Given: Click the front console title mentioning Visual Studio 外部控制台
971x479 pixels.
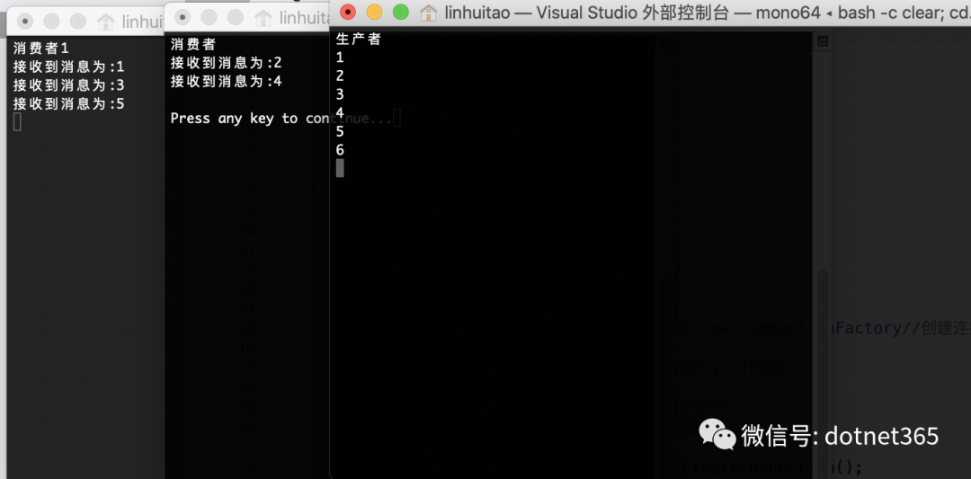Looking at the screenshot, I should [708, 13].
